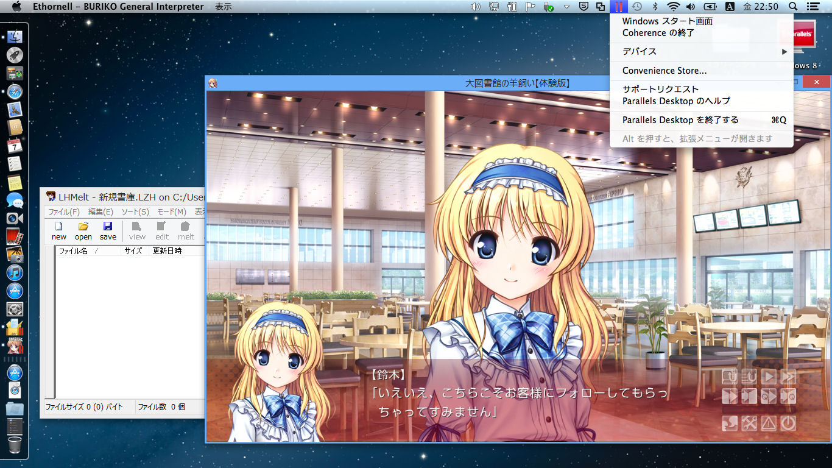Click the open folder button in LHMelt toolbar
The width and height of the screenshot is (832, 468).
[x=83, y=231]
